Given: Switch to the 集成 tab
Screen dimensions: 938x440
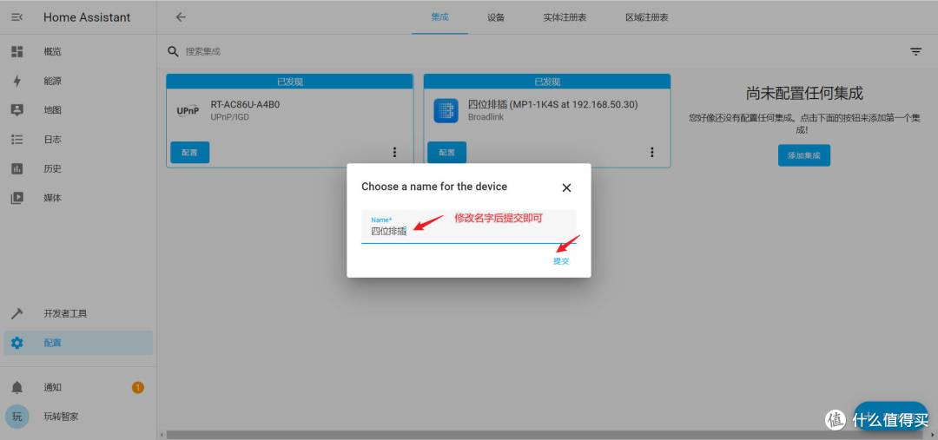Looking at the screenshot, I should [439, 17].
